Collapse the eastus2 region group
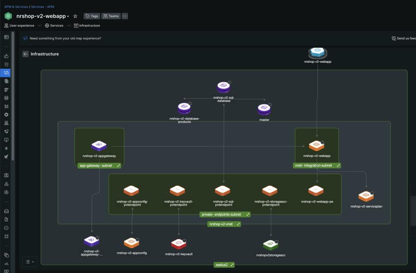 pyautogui.click(x=232, y=265)
